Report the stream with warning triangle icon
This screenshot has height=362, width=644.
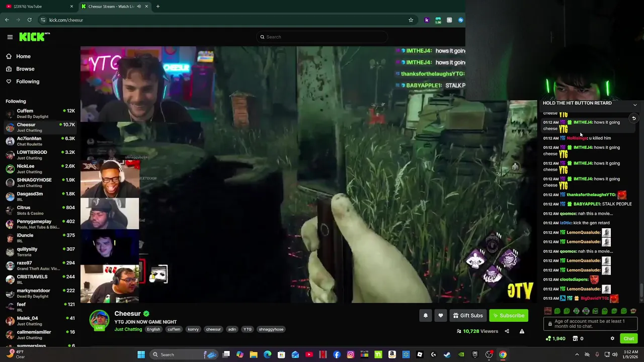click(522, 331)
